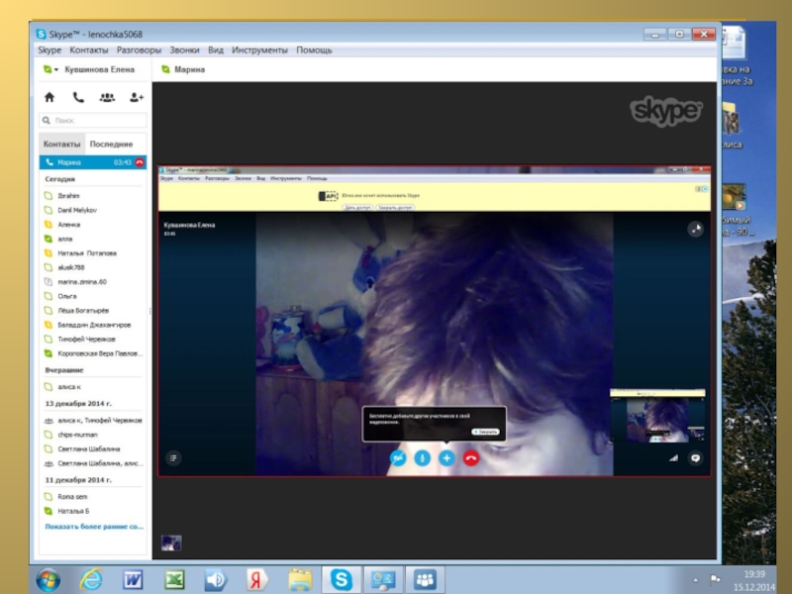Hang up with the red end-call button
The height and width of the screenshot is (594, 792).
pyautogui.click(x=471, y=458)
